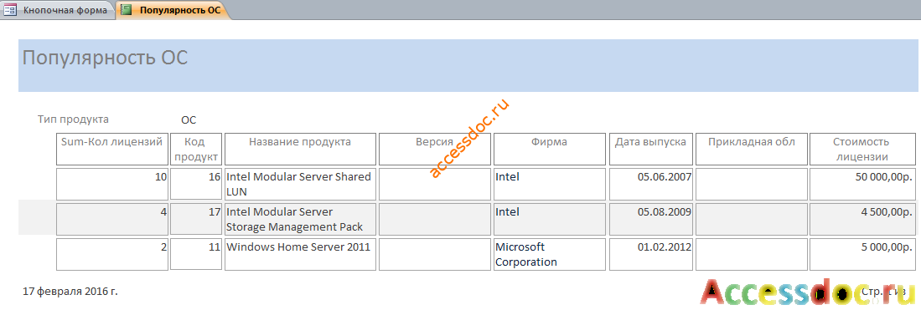The image size is (921, 310).
Task: Click the empty Версия cell for Windows Home Server
Action: [435, 254]
